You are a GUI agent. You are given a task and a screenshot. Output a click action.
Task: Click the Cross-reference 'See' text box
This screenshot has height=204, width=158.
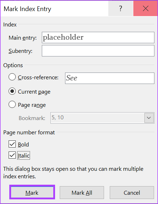coord(110,78)
